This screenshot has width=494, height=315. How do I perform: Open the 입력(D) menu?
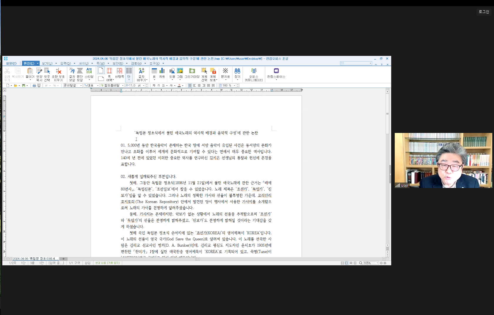coord(65,64)
